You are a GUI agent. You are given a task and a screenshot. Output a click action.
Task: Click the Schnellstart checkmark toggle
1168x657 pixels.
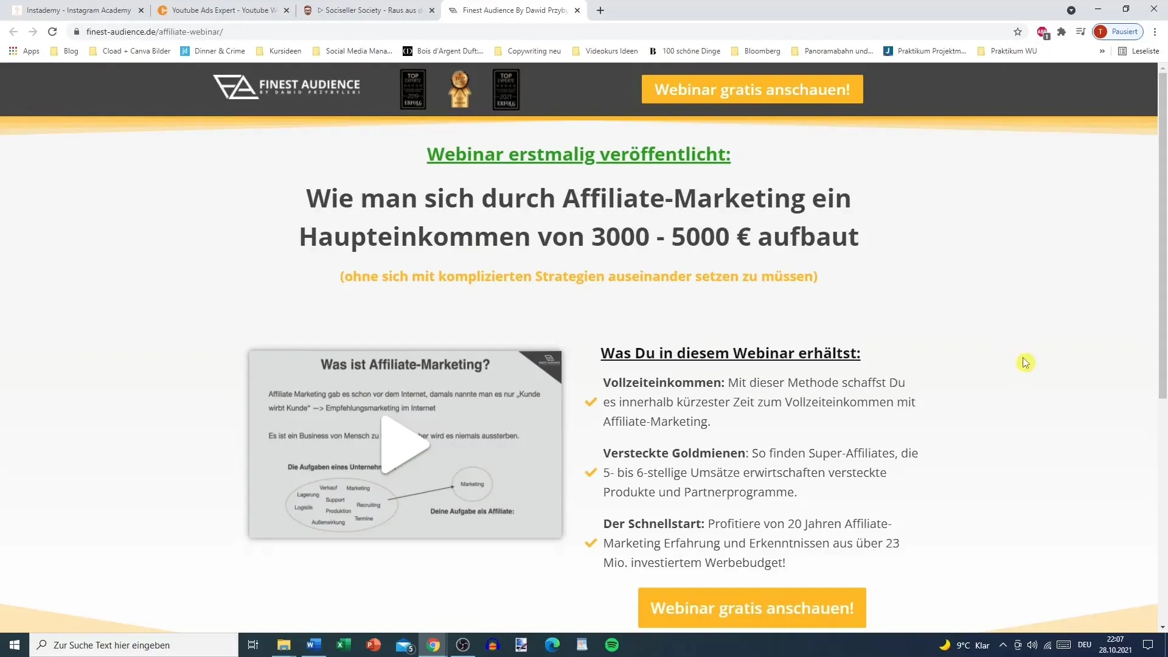(x=592, y=543)
